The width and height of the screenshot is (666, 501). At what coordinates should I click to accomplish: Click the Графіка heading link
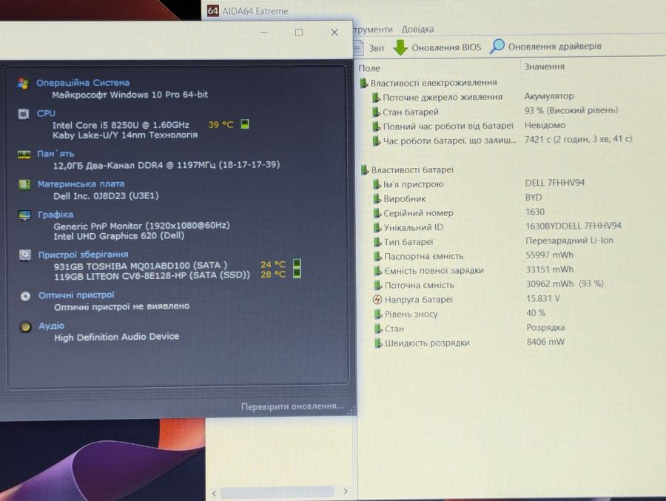pos(55,215)
